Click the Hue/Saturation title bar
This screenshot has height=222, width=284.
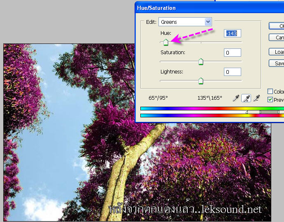click(210, 8)
